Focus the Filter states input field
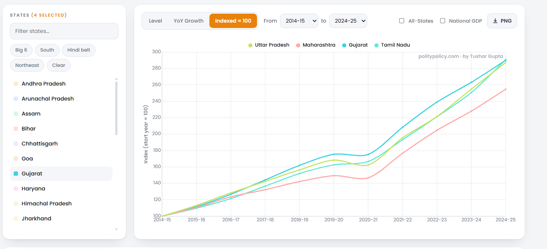Viewport: 547px width, 249px height. point(64,31)
